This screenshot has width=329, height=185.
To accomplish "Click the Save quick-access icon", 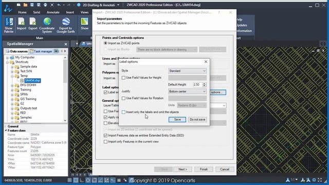I will pos(32,5).
